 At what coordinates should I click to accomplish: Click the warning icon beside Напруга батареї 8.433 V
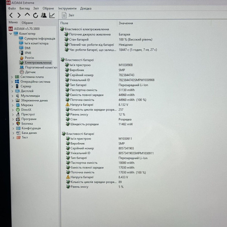tap(68, 177)
